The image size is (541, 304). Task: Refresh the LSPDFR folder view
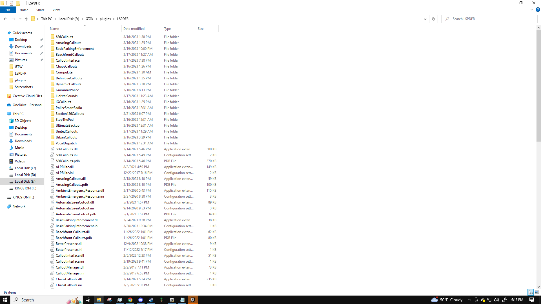pyautogui.click(x=433, y=19)
